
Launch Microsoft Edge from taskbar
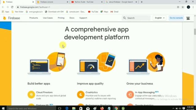click(67, 108)
